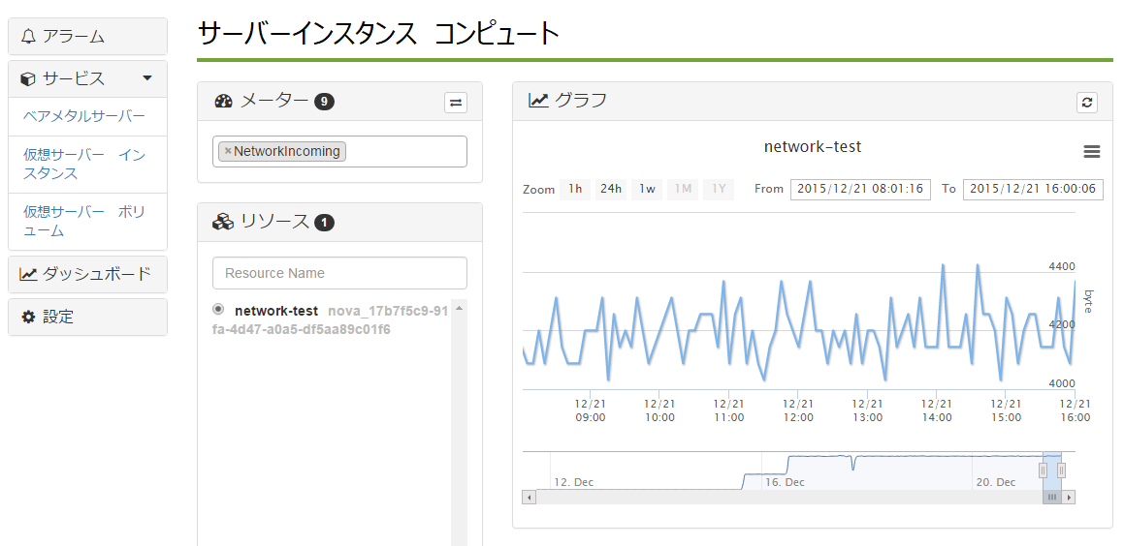
Task: Set zoom to 1w
Action: tap(647, 189)
